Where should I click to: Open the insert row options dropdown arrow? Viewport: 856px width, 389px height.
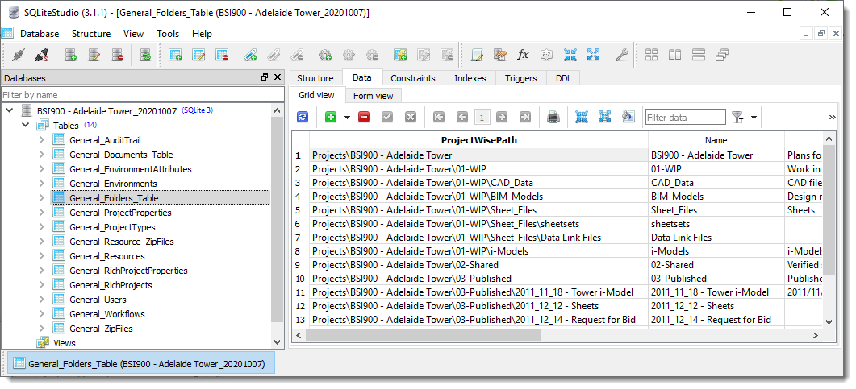click(x=347, y=118)
